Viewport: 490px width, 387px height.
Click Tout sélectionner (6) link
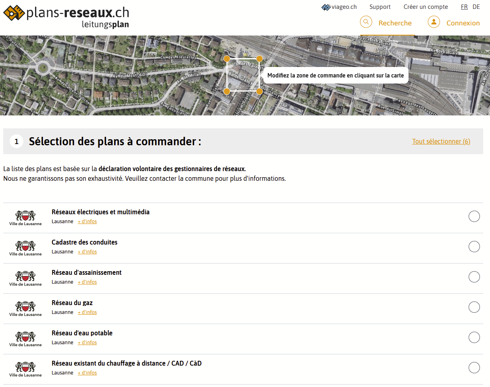pyautogui.click(x=441, y=141)
